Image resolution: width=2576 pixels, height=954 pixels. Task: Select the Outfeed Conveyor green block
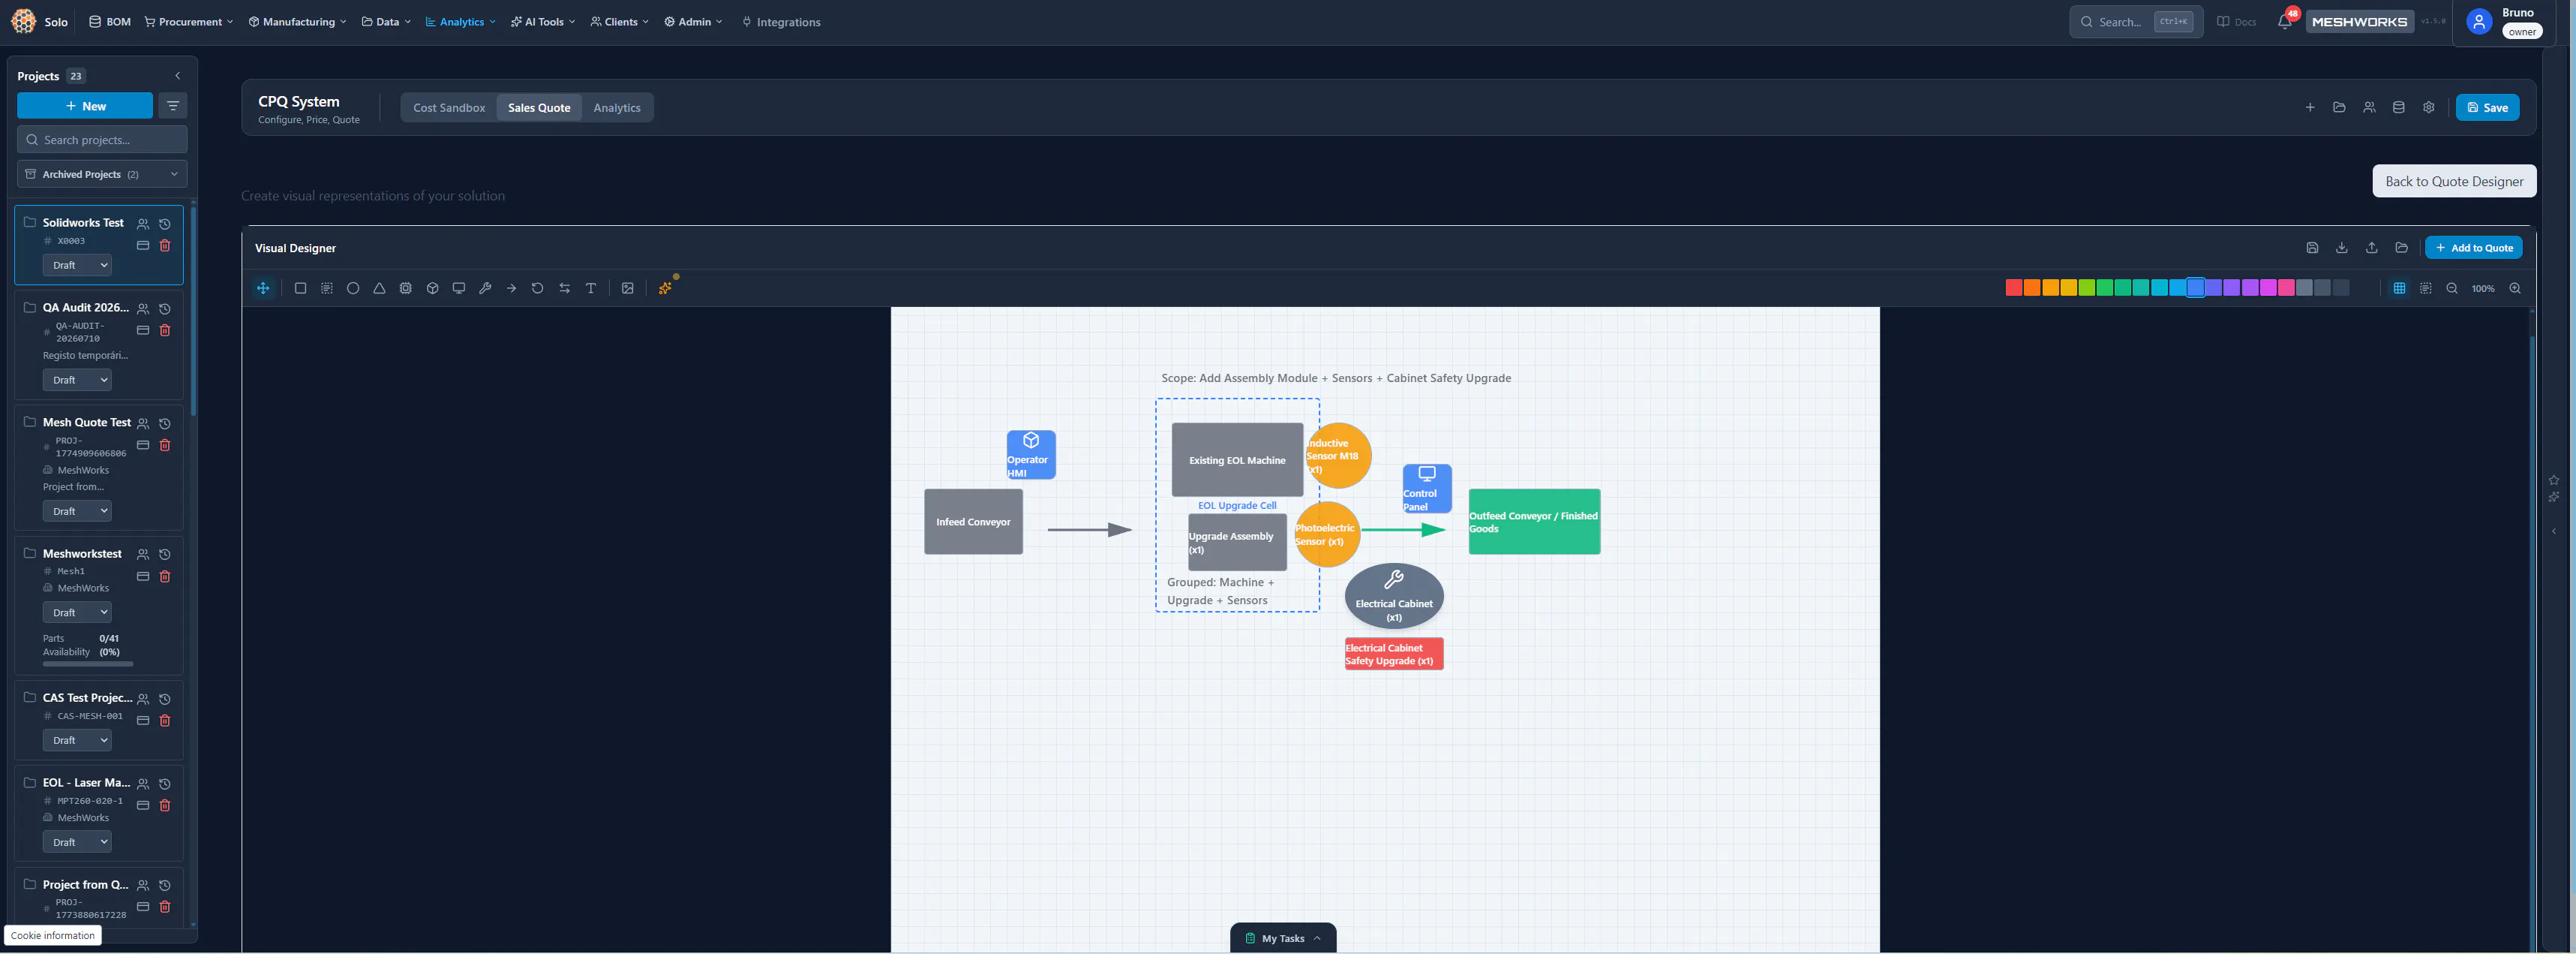pos(1534,522)
